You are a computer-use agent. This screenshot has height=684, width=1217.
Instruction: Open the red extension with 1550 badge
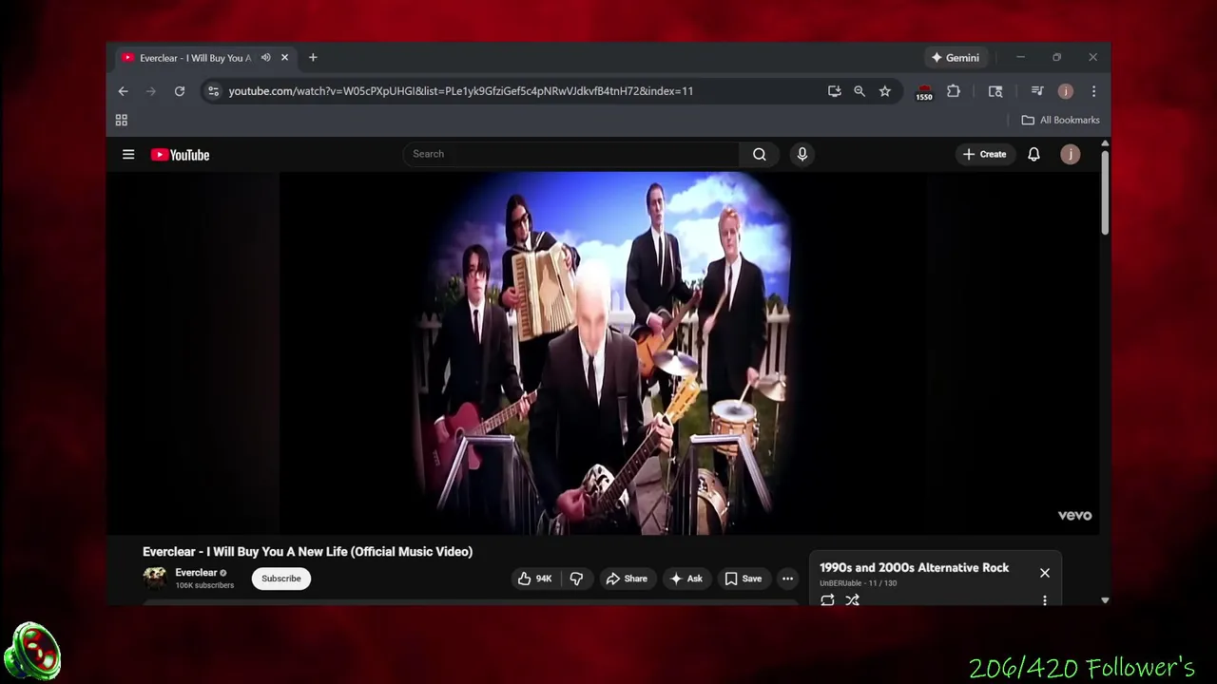924,92
